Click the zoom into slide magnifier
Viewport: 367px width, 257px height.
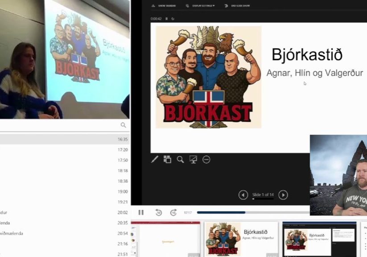180,159
